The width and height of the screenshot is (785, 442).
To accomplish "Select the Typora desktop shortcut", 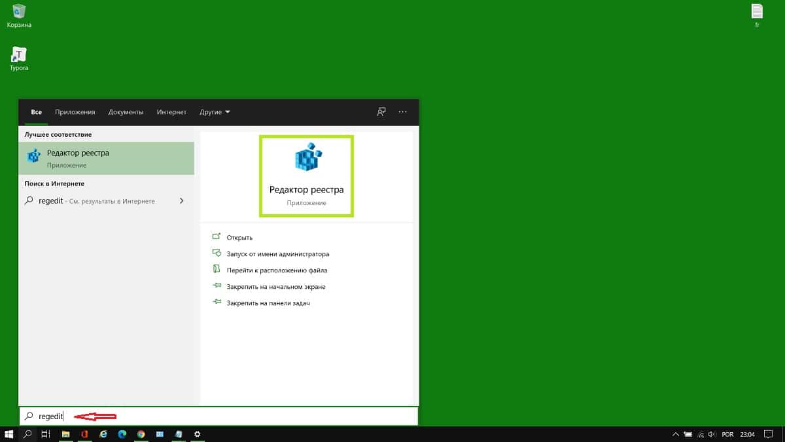I will 19,58.
